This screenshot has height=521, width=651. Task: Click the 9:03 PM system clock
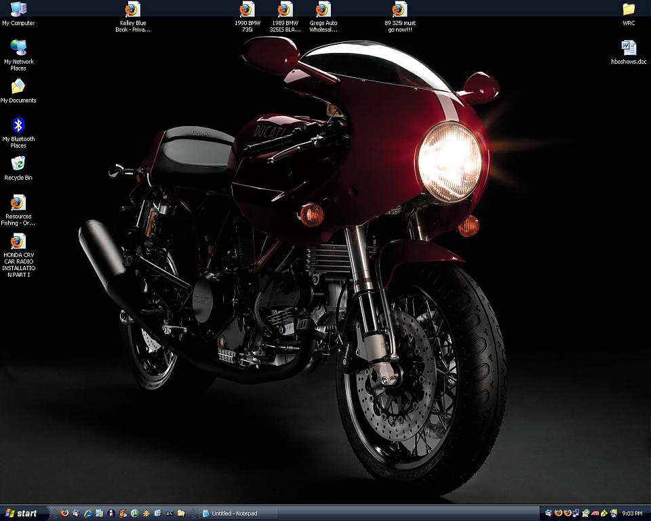[633, 514]
